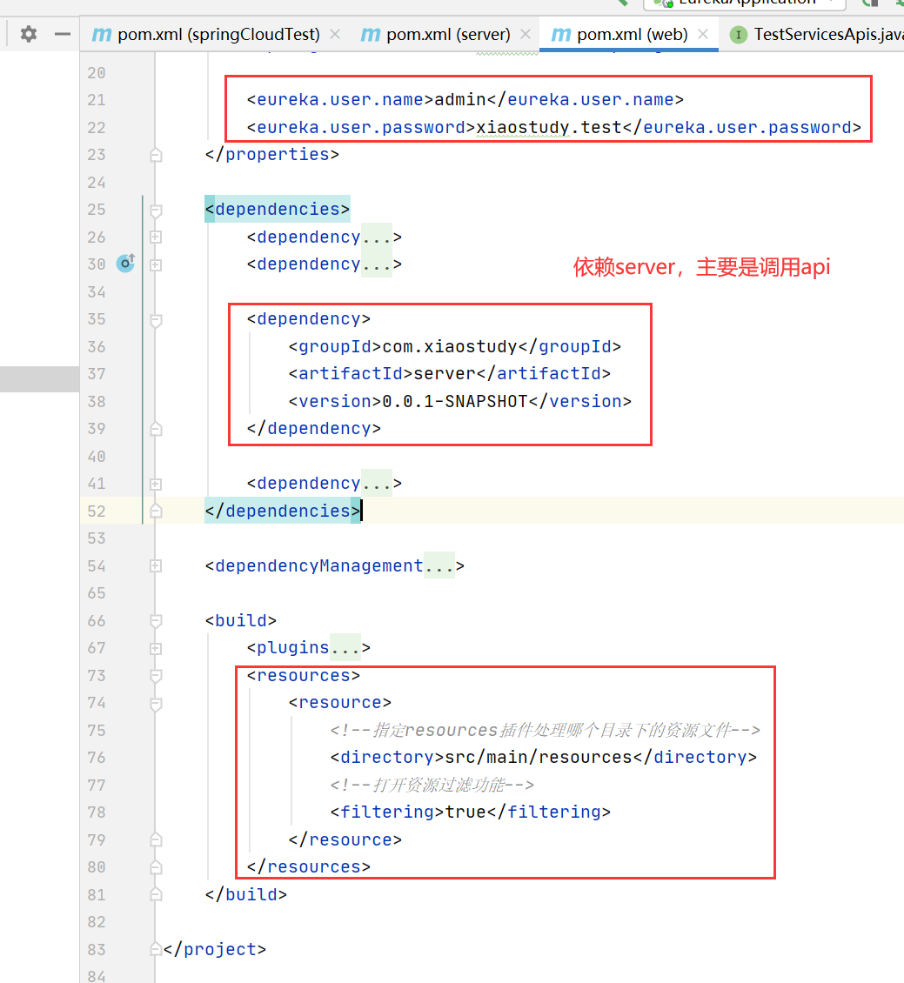Click the hide panel minus icon
This screenshot has height=983, width=904.
coord(63,34)
